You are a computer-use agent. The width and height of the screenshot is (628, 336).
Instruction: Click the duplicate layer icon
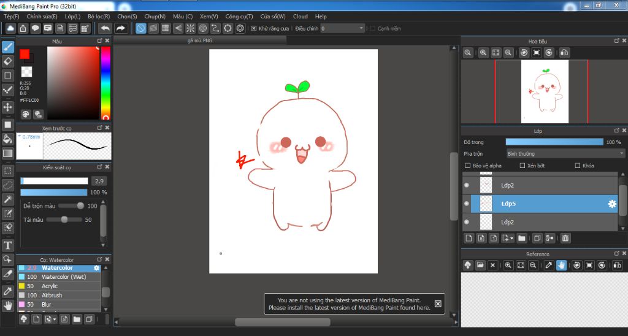[537, 239]
